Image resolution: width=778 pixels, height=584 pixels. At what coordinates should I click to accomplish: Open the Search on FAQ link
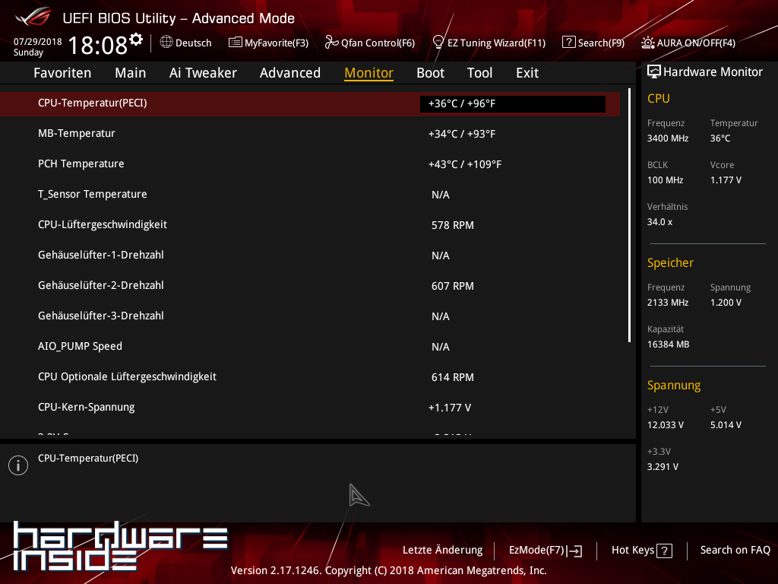[735, 550]
